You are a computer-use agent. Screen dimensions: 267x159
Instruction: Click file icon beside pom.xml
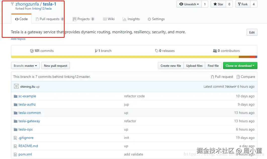[15, 154]
